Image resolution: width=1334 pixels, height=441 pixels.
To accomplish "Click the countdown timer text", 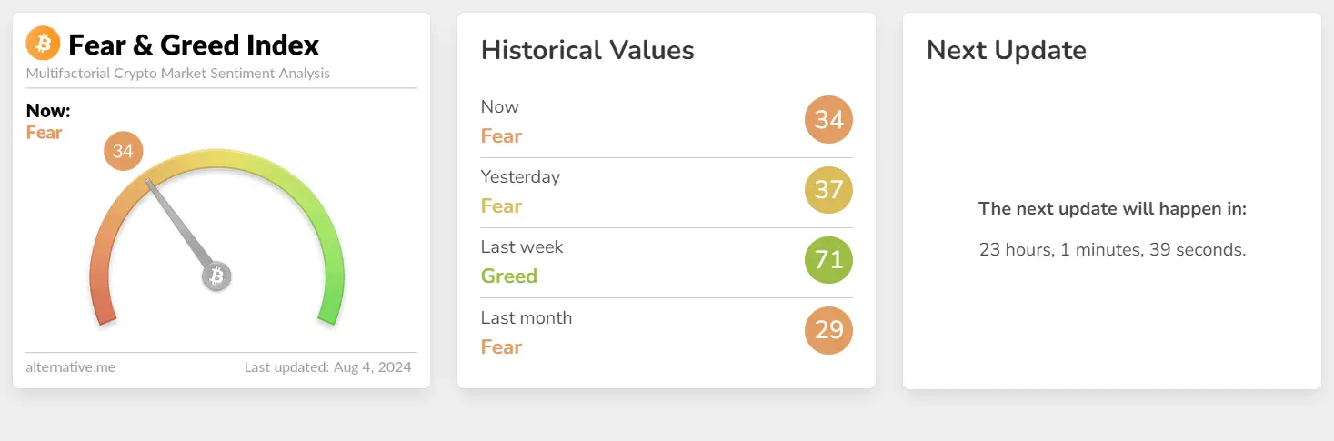I will click(x=1112, y=249).
